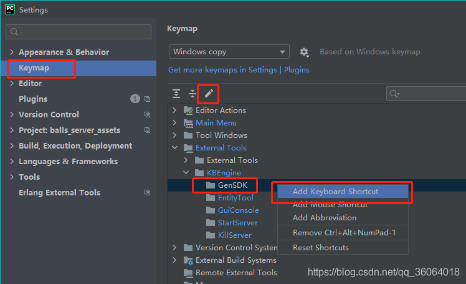Click the pencil edit shortcut icon

(209, 94)
